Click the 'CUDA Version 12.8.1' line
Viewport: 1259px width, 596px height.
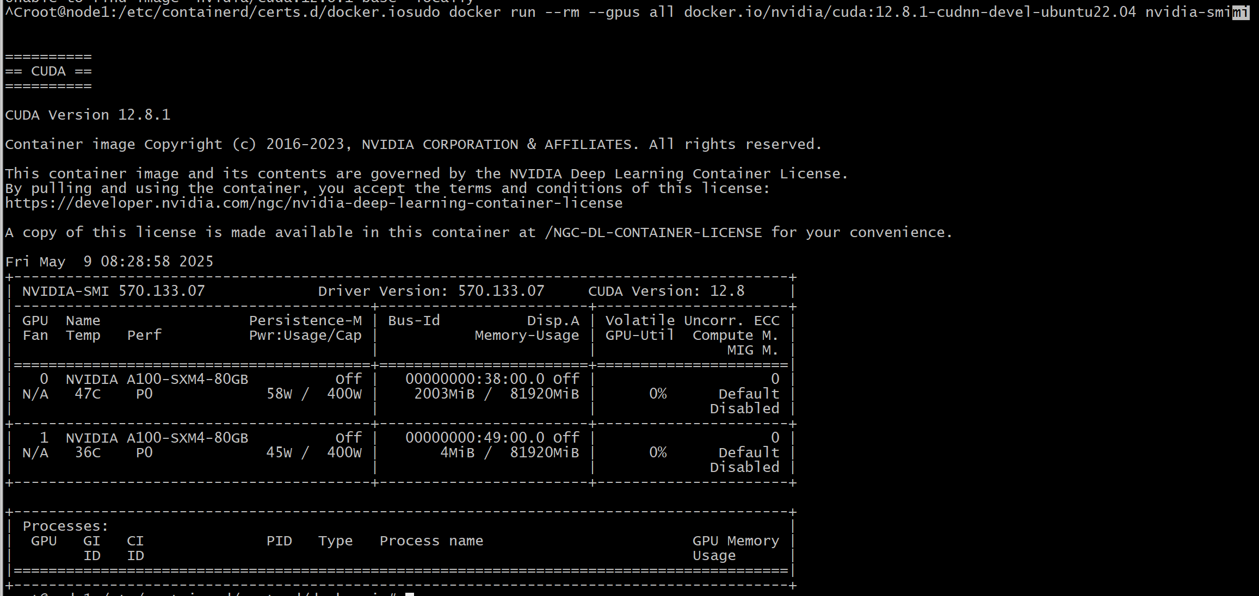[x=88, y=115]
